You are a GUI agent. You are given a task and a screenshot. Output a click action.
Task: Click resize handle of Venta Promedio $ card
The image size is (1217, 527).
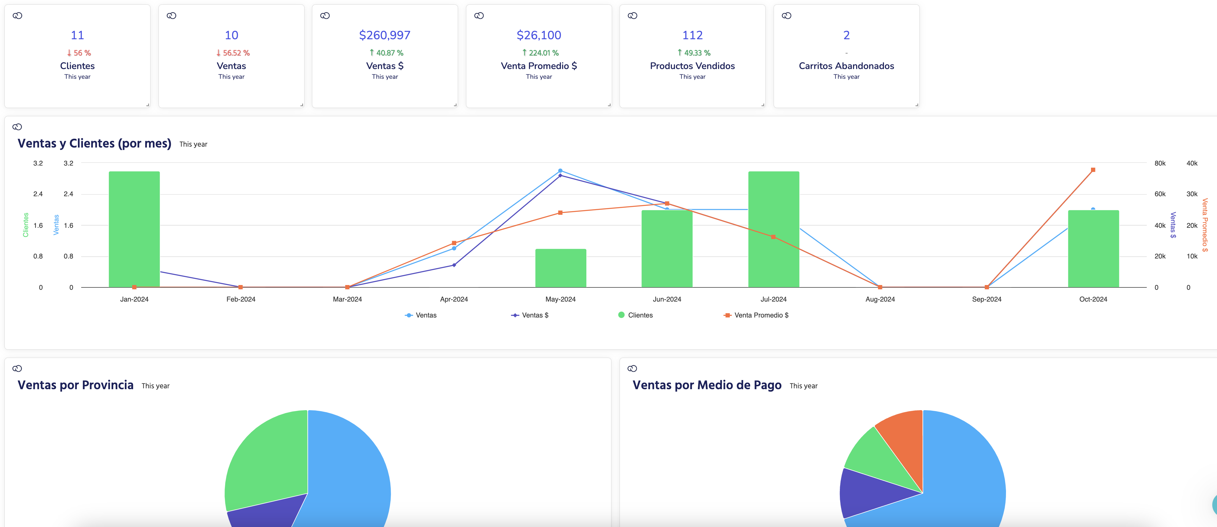pos(609,105)
